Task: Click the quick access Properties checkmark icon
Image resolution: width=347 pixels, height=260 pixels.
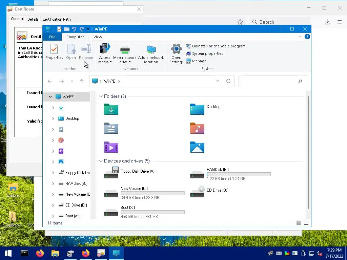Action: point(59,29)
